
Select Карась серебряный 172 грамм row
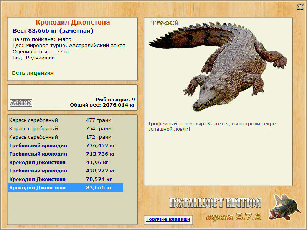[x=66, y=137]
